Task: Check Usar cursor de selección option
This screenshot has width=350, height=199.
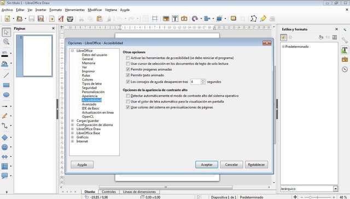Action: click(128, 64)
